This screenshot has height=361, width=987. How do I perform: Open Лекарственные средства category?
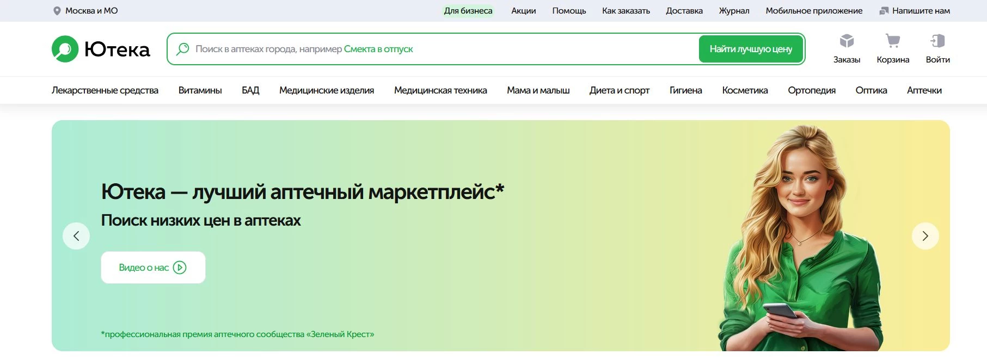click(105, 90)
